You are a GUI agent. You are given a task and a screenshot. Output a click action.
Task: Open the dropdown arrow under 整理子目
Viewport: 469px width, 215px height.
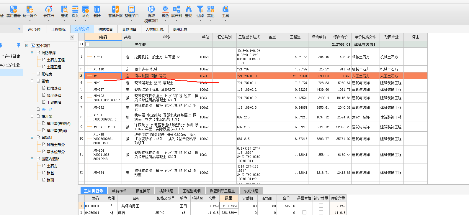pyautogui.click(x=132, y=21)
